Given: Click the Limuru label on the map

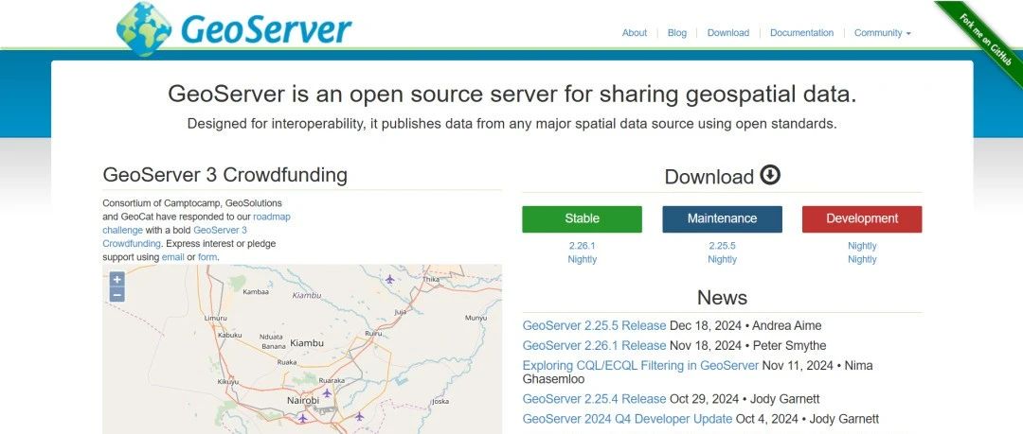Looking at the screenshot, I should tap(216, 318).
